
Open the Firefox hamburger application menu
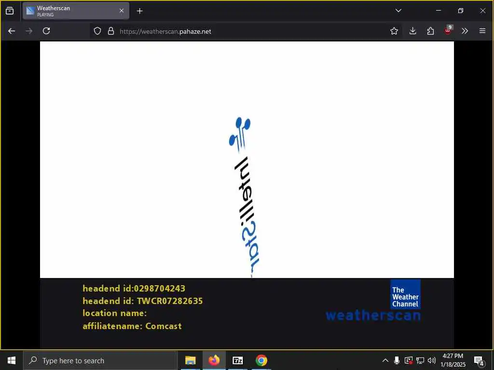point(482,31)
